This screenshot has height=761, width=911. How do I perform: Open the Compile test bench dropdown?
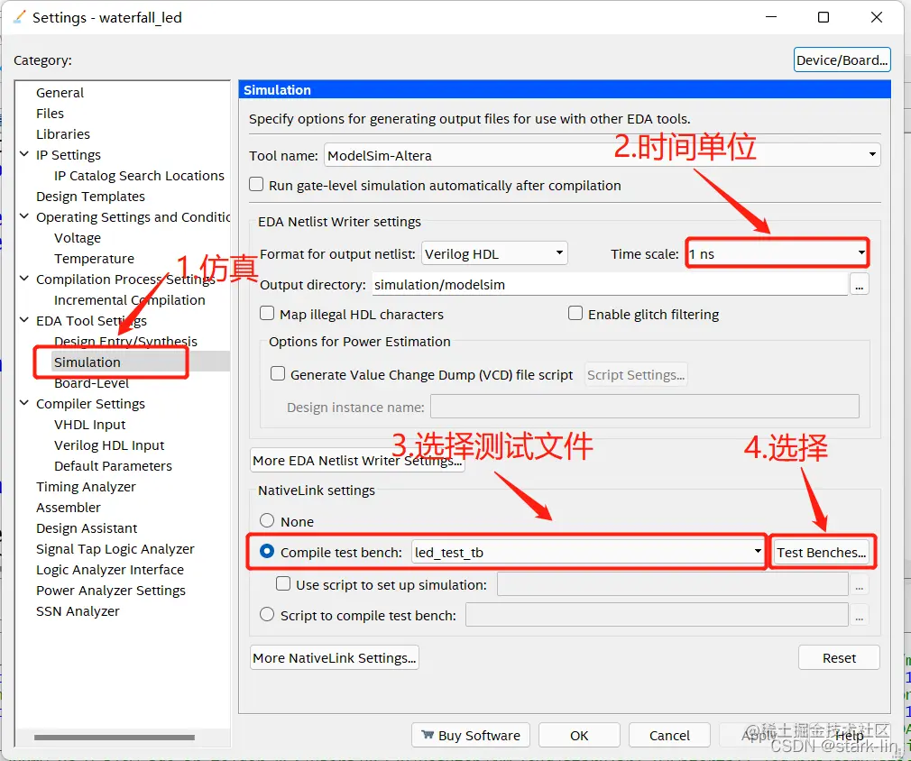(588, 552)
